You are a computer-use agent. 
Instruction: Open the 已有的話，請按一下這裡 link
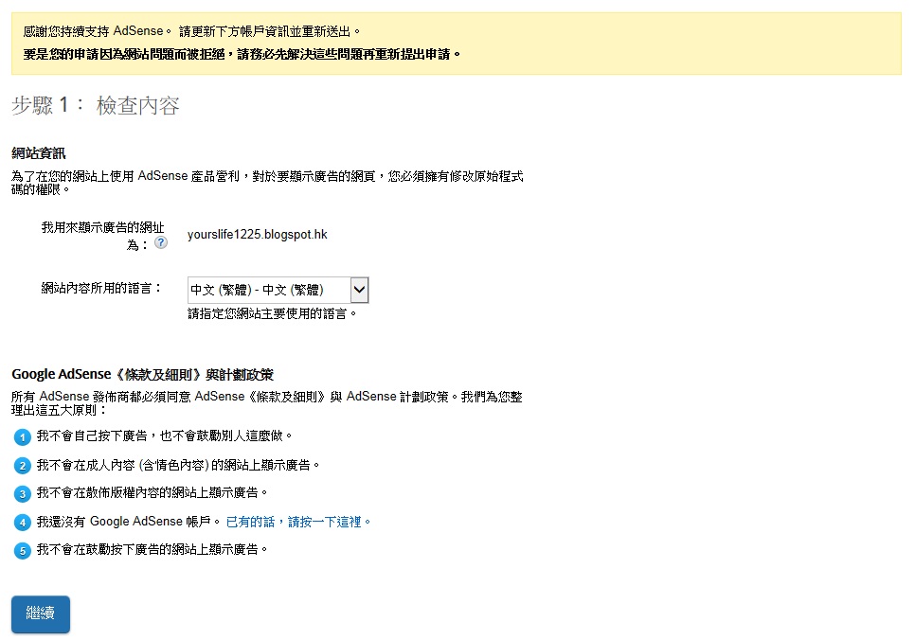point(298,522)
